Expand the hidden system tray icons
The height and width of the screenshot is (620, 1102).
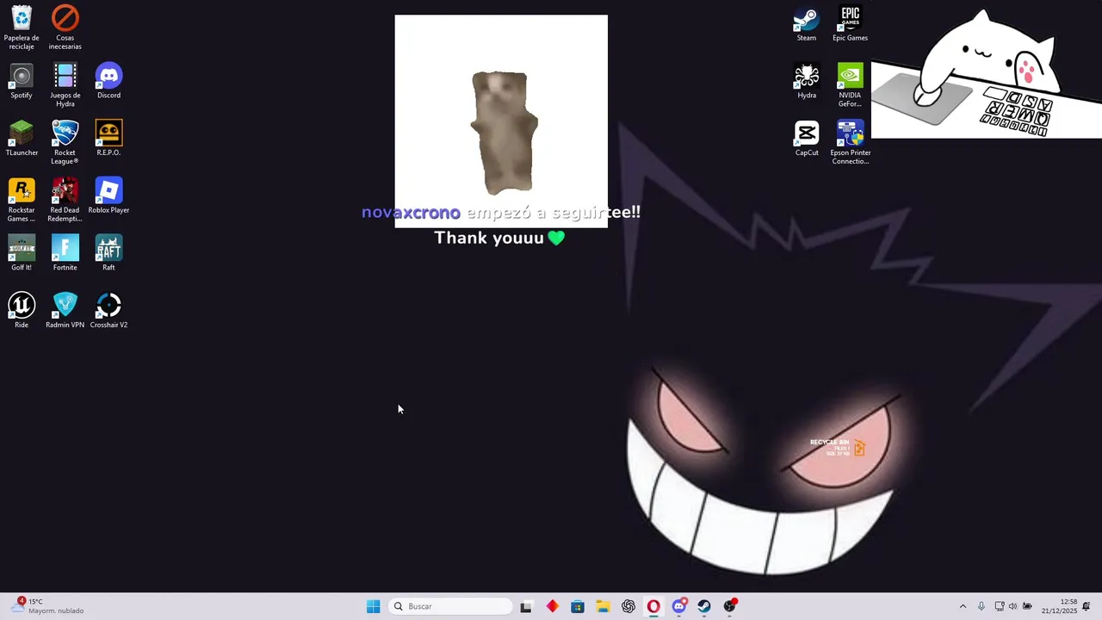963,606
